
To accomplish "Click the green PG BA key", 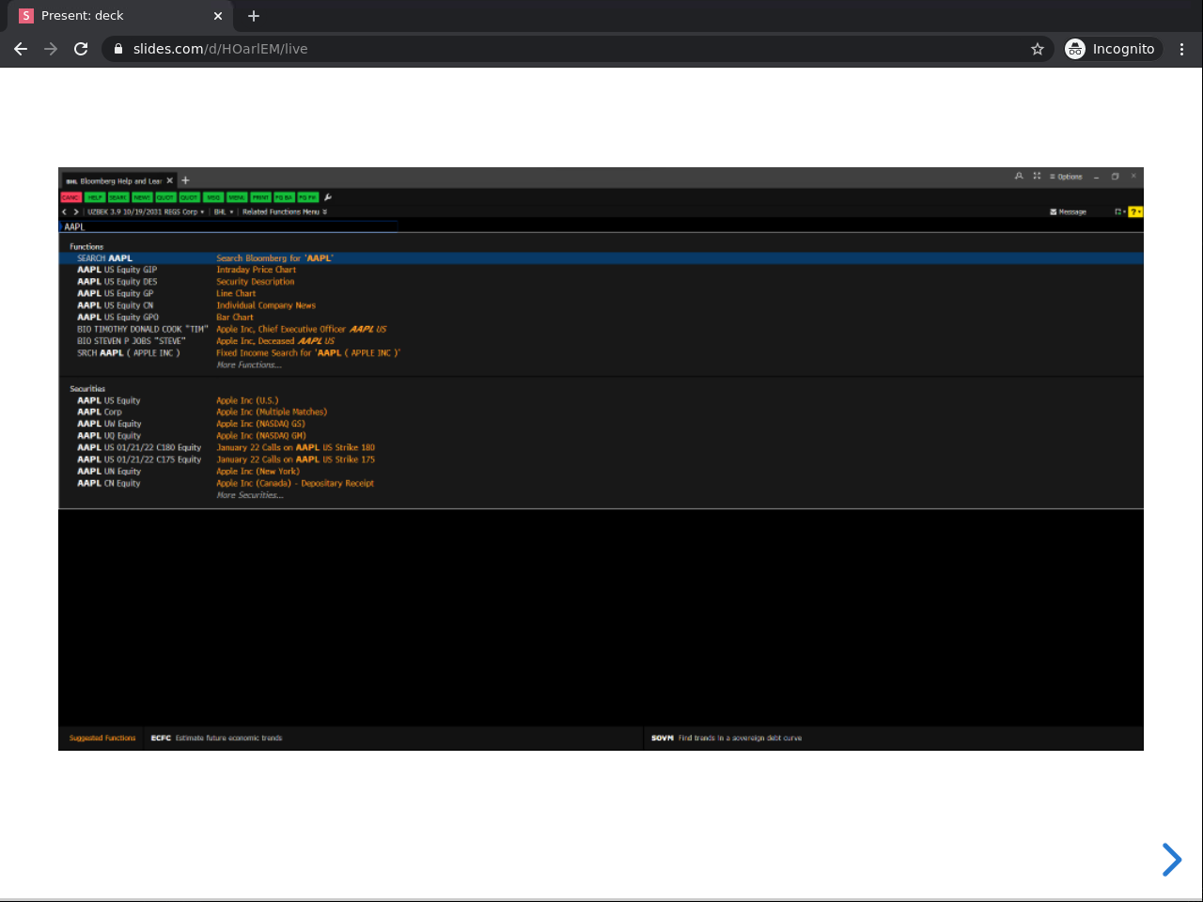I will point(284,197).
